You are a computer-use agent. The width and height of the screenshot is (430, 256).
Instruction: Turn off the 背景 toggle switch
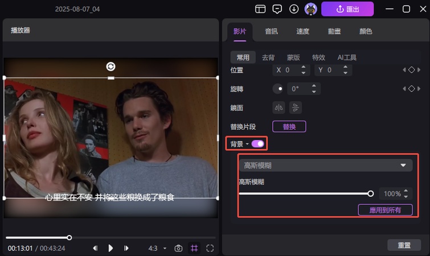[x=258, y=144]
